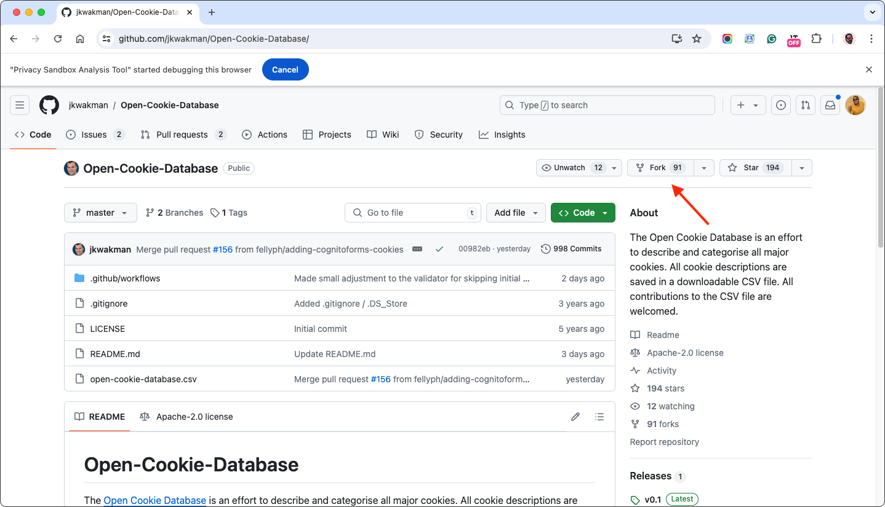View site information icon in address bar
Screen dimensions: 885x507
106,39
